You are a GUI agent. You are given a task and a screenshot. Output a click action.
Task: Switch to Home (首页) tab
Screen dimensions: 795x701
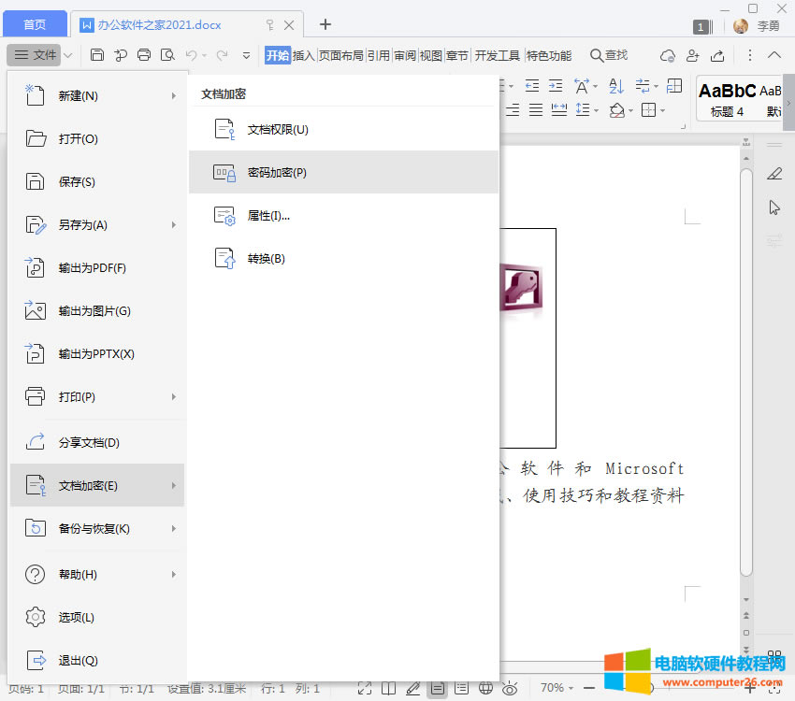point(35,24)
